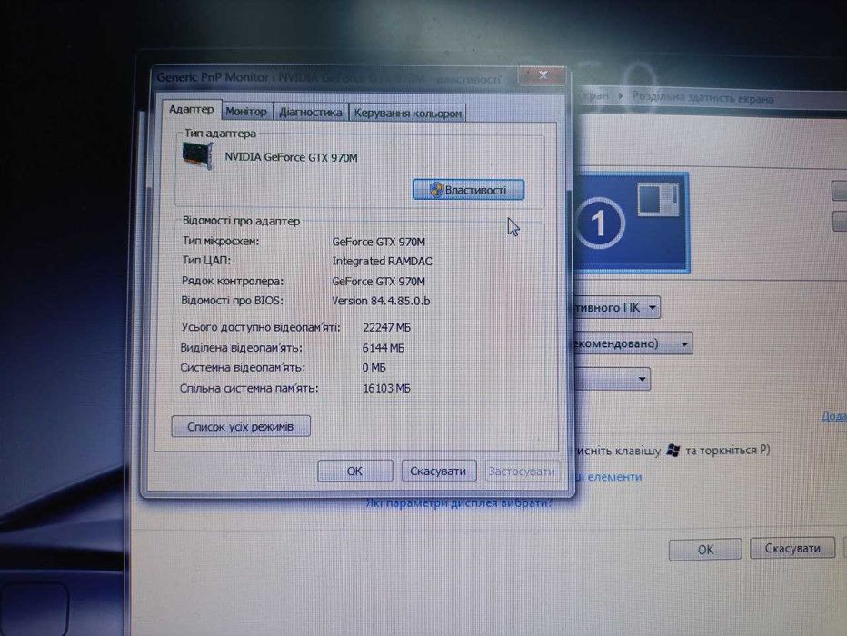Screen dimensions: 847x636
Task: Click the graphics card adapter icon
Action: pos(198,156)
